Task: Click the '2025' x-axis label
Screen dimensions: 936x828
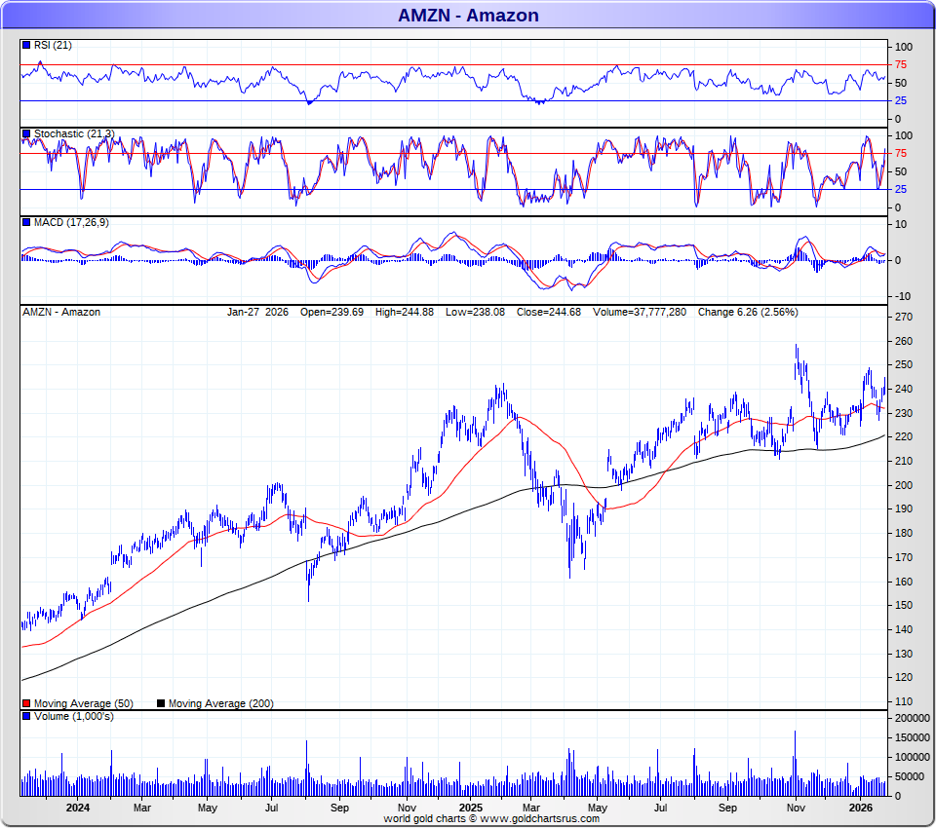Action: coord(470,808)
